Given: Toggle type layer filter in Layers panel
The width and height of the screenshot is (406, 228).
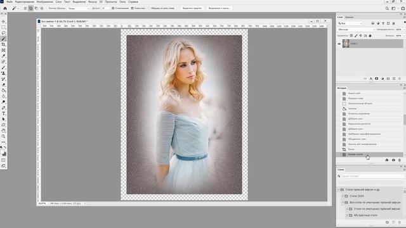Looking at the screenshot, I should click(383, 23).
